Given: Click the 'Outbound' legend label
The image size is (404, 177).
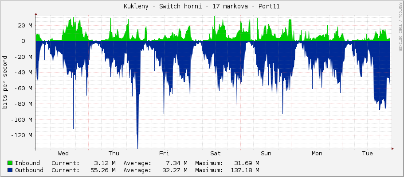Looking at the screenshot, I should tap(29, 170).
